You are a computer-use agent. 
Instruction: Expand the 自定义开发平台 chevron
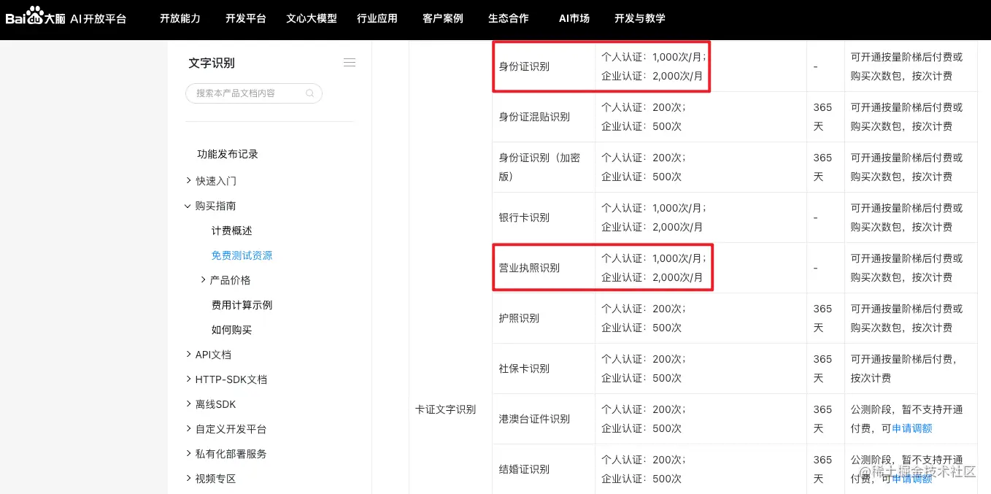(x=188, y=428)
